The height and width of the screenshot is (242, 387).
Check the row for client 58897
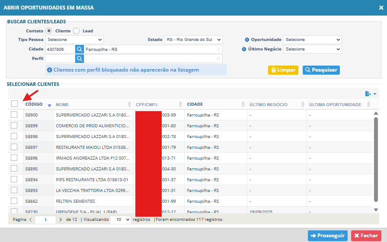pyautogui.click(x=14, y=147)
